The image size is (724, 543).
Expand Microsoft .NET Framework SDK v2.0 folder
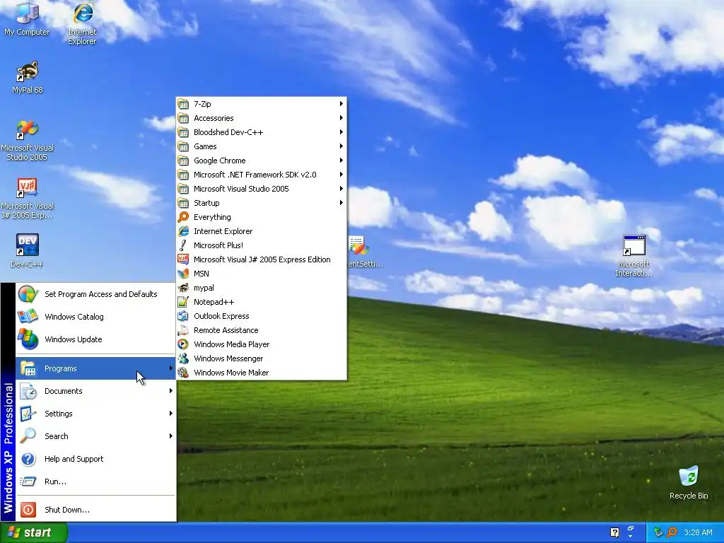262,175
